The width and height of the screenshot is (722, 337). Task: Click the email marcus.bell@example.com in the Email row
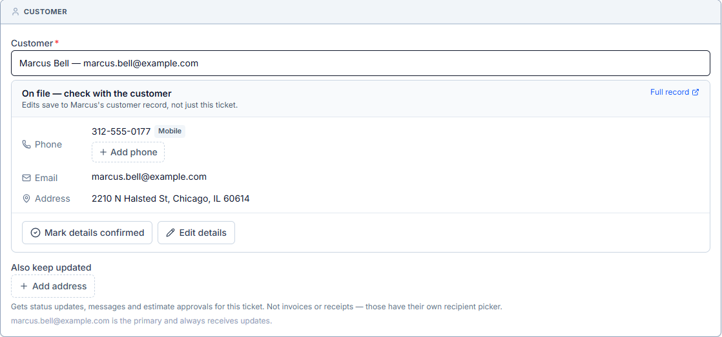coord(149,177)
